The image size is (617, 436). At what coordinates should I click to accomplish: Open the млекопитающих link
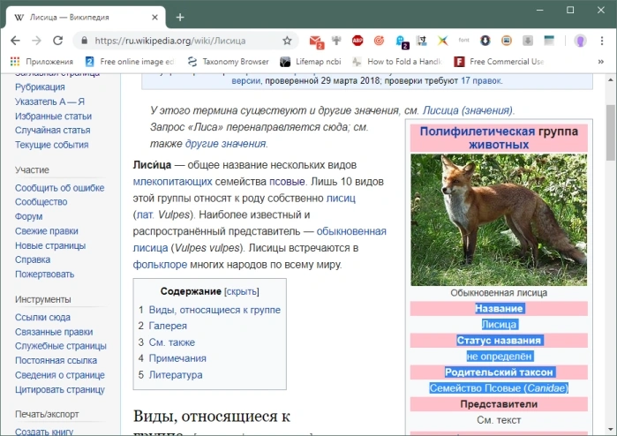click(x=172, y=182)
